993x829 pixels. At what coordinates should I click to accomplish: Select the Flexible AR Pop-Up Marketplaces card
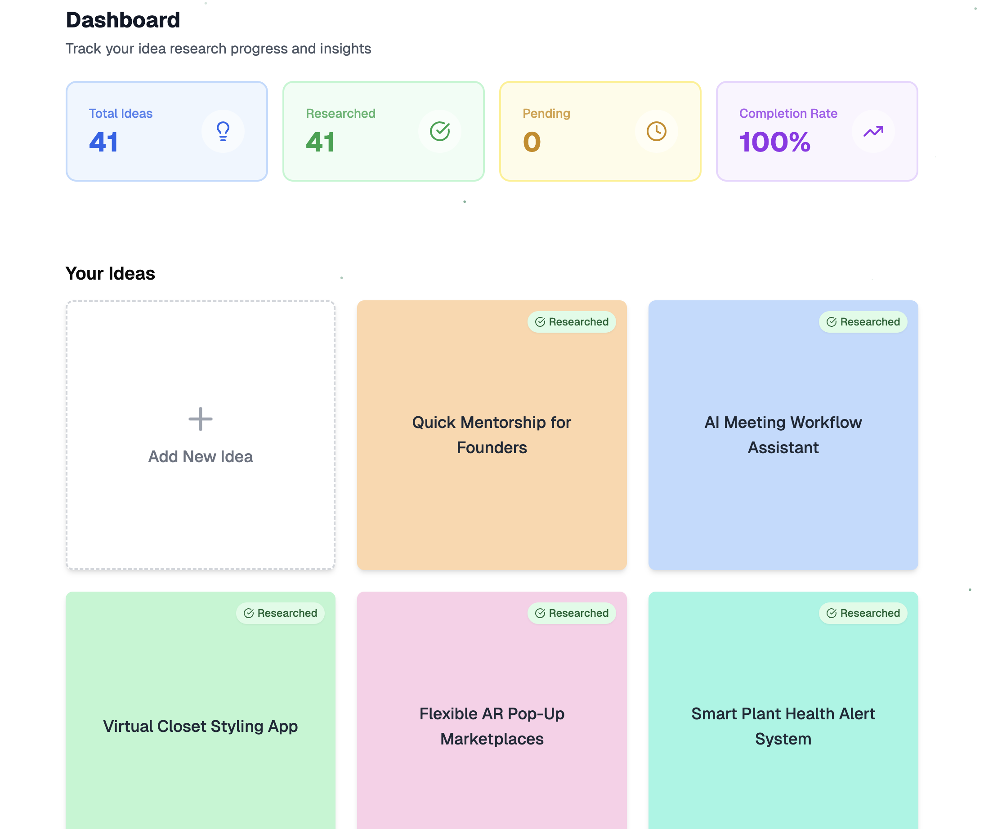(492, 726)
